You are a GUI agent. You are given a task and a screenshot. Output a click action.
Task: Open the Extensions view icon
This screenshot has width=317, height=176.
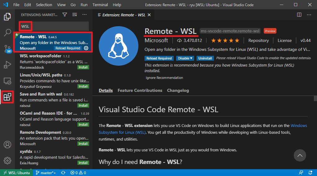click(x=7, y=97)
